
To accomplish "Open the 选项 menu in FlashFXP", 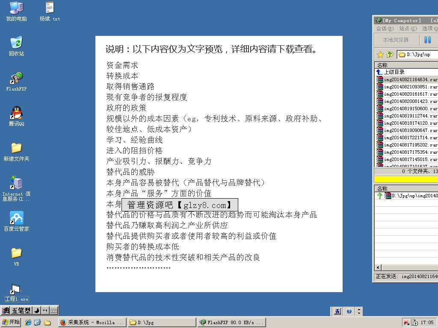I will pos(429,29).
